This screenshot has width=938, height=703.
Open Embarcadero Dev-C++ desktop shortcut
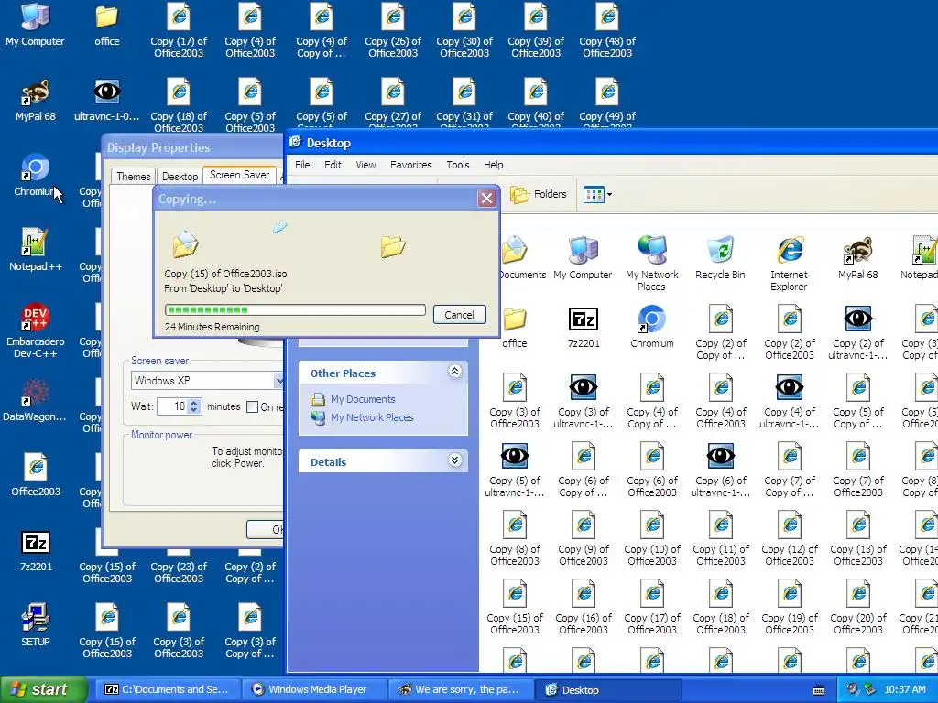[36, 330]
